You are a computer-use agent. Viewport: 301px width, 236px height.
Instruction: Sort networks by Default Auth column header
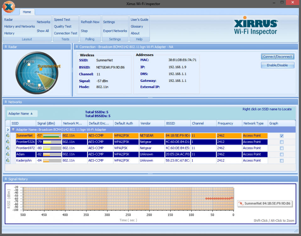point(126,123)
